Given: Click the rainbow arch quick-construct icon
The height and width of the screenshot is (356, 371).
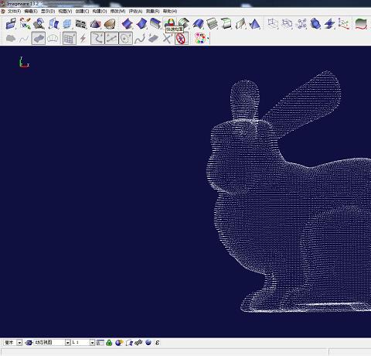Looking at the screenshot, I should coord(170,23).
